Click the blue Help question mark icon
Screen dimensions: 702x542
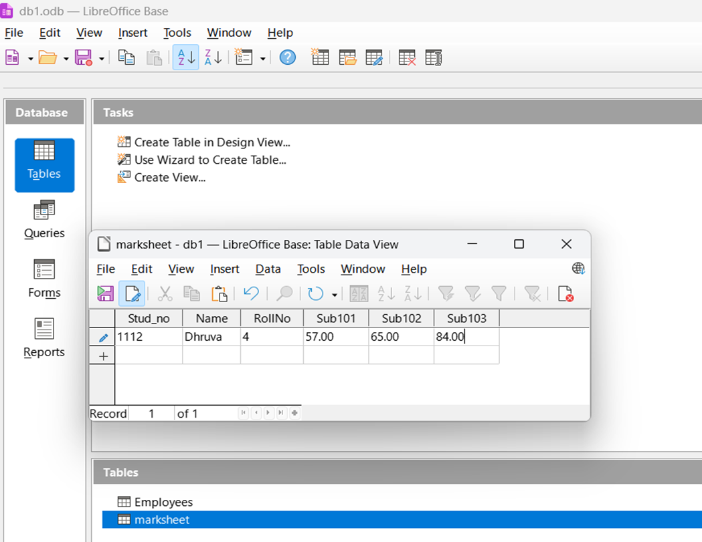pyautogui.click(x=288, y=57)
